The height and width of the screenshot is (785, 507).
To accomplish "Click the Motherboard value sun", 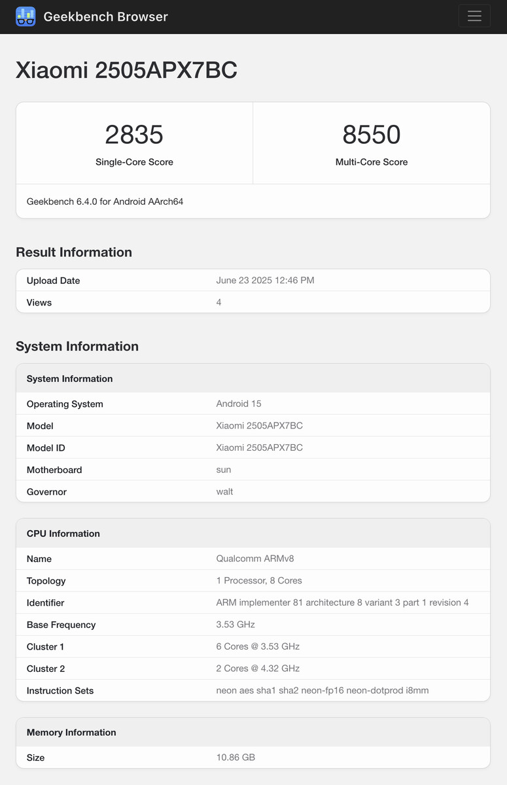I will (224, 470).
